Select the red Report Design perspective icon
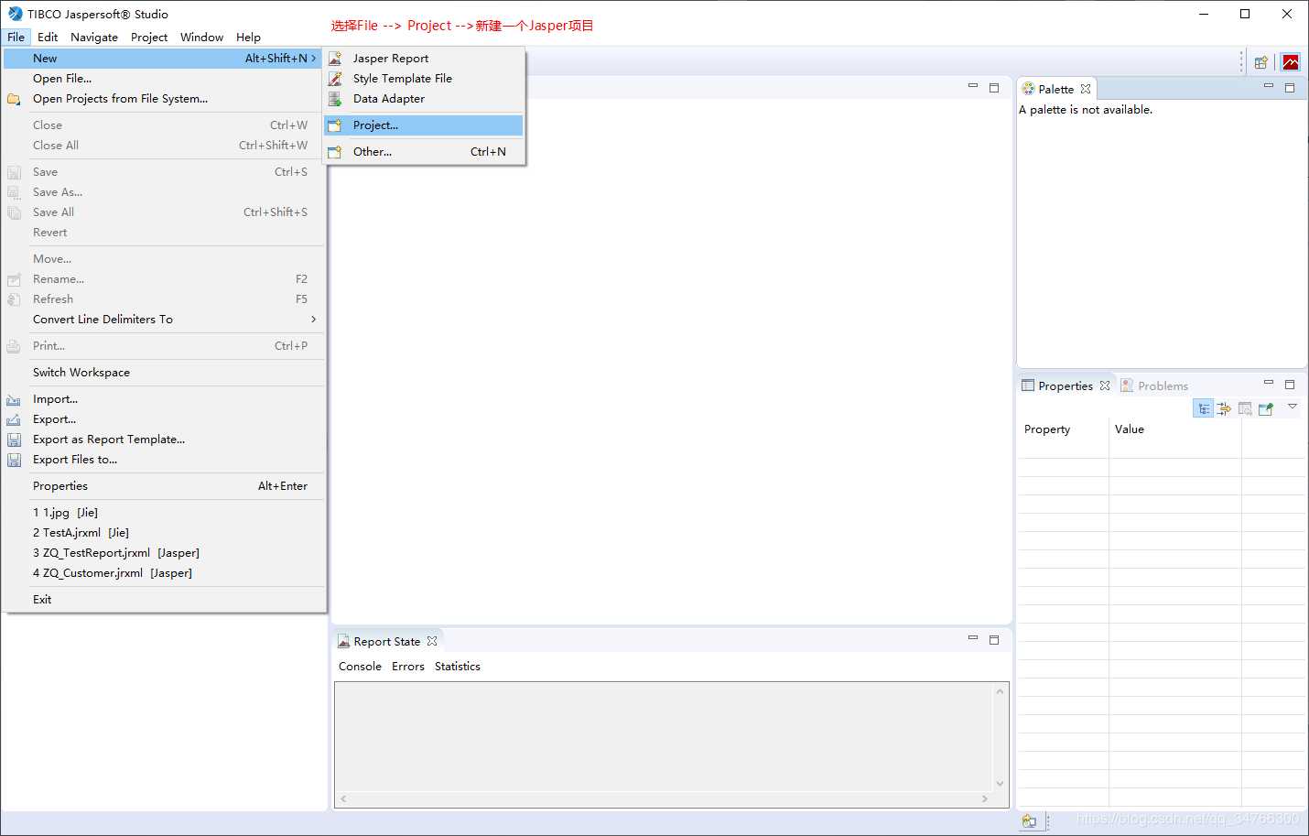Screen dimensions: 1309x836 pos(1291,62)
